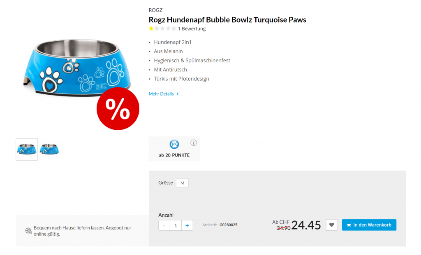Select the second bowl thumbnail
This screenshot has height=255, width=421.
[x=49, y=149]
